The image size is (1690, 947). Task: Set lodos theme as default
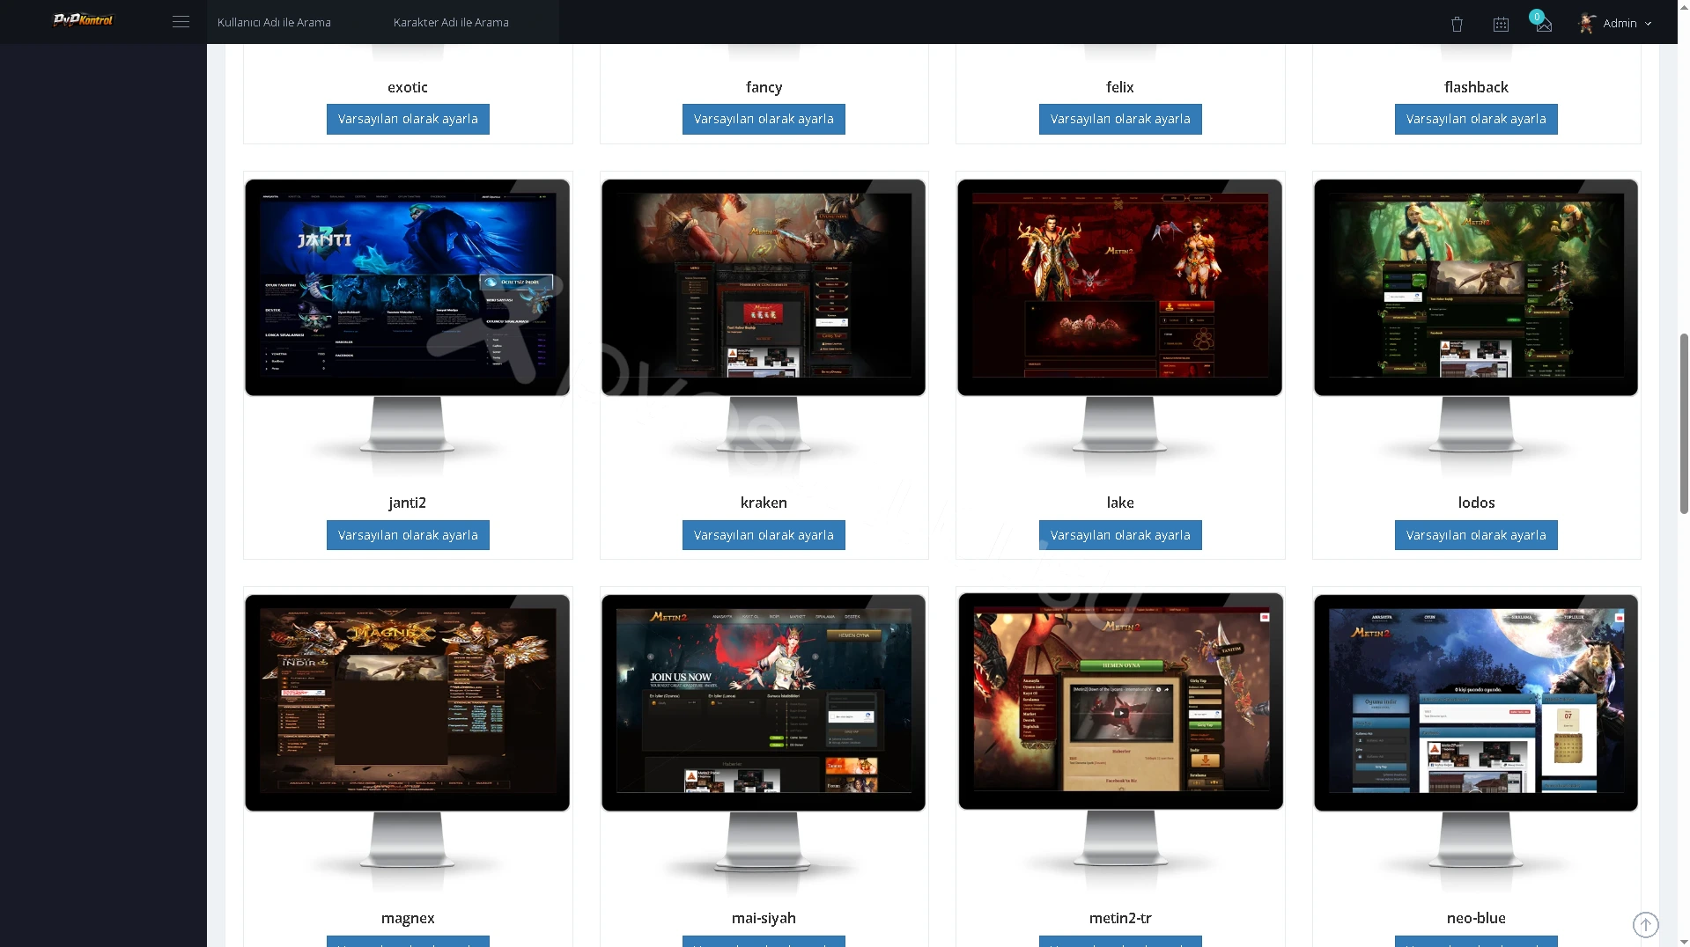click(1476, 535)
